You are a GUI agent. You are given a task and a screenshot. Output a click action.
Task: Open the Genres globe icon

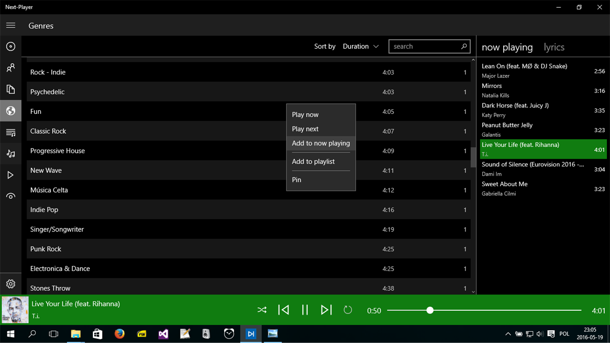(x=11, y=111)
